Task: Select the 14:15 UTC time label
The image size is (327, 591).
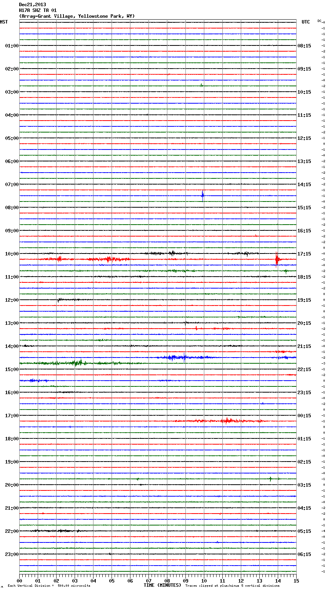Action: point(304,185)
